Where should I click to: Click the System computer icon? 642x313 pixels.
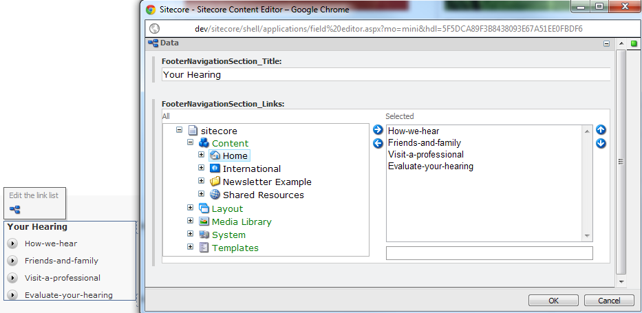point(204,235)
